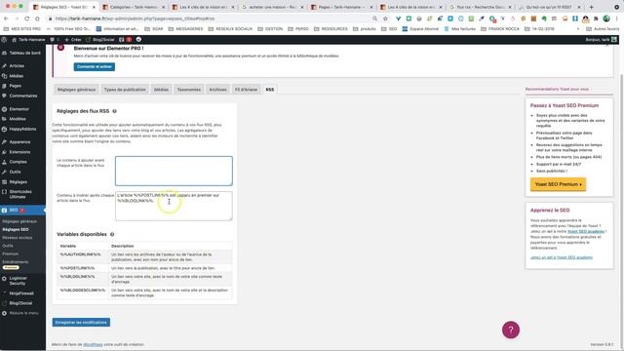
Task: Open the Comptes menu
Action: (18, 162)
